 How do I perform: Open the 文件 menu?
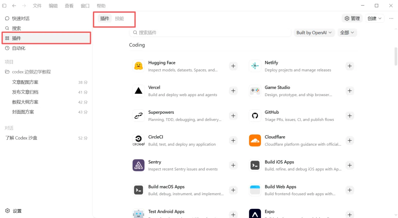tap(37, 6)
